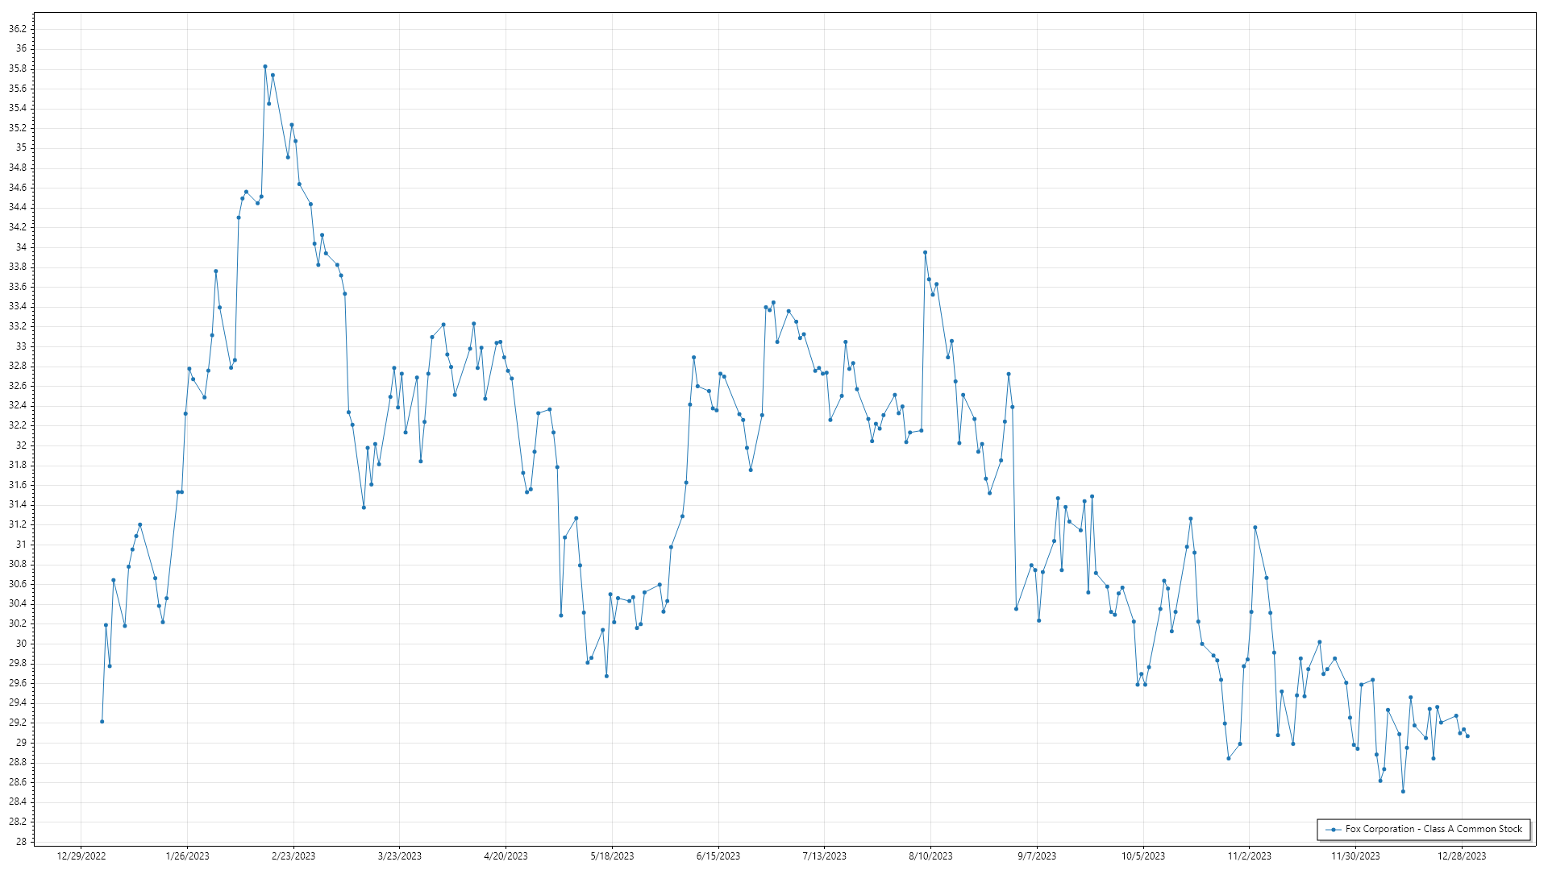1548x870 pixels.
Task: Click the 36.2 y-axis value label
Action: (18, 29)
